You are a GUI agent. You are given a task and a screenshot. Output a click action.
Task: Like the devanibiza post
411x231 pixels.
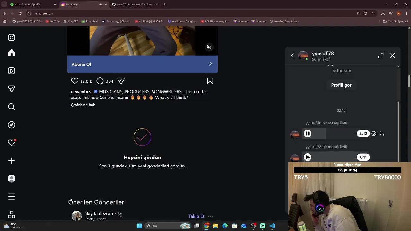74,81
